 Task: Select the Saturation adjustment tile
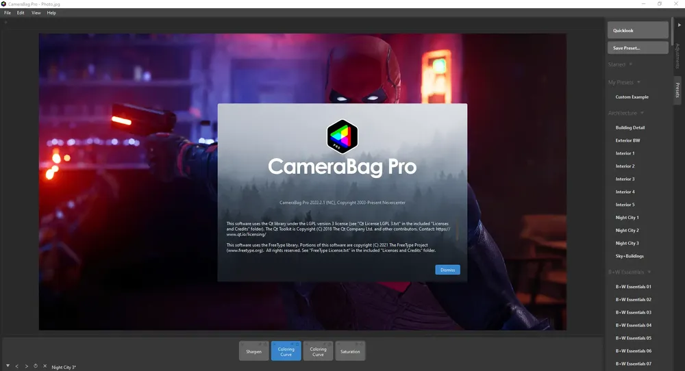click(x=350, y=351)
